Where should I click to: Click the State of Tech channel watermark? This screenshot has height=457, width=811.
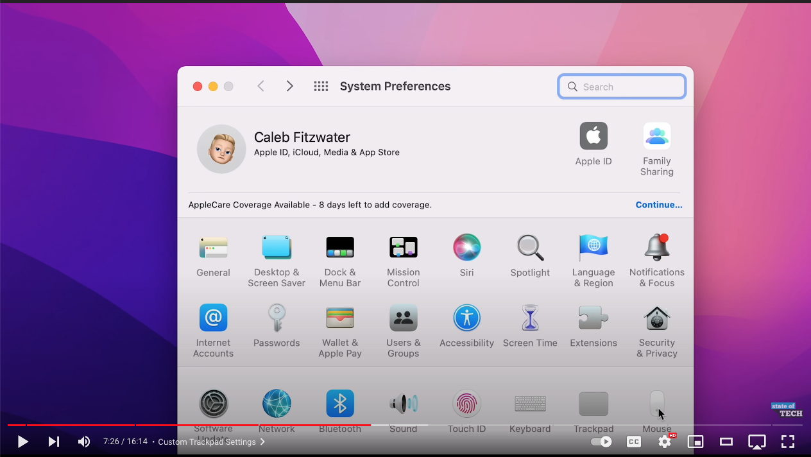coord(787,410)
